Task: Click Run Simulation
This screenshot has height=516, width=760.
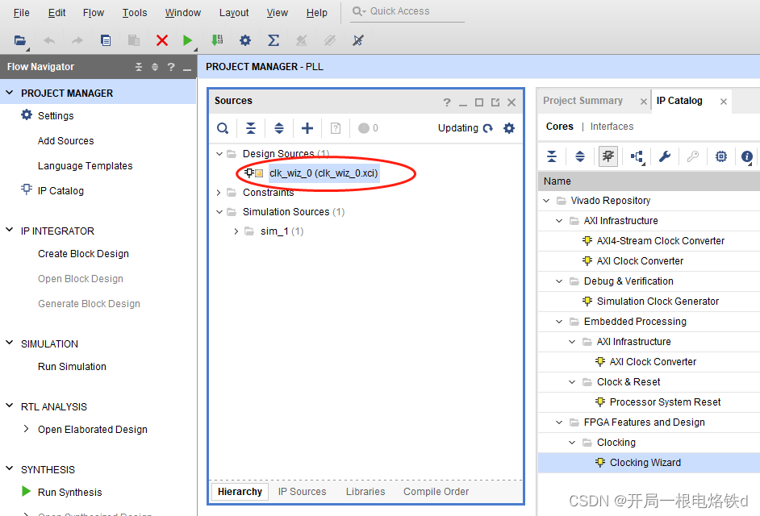Action: (x=73, y=367)
